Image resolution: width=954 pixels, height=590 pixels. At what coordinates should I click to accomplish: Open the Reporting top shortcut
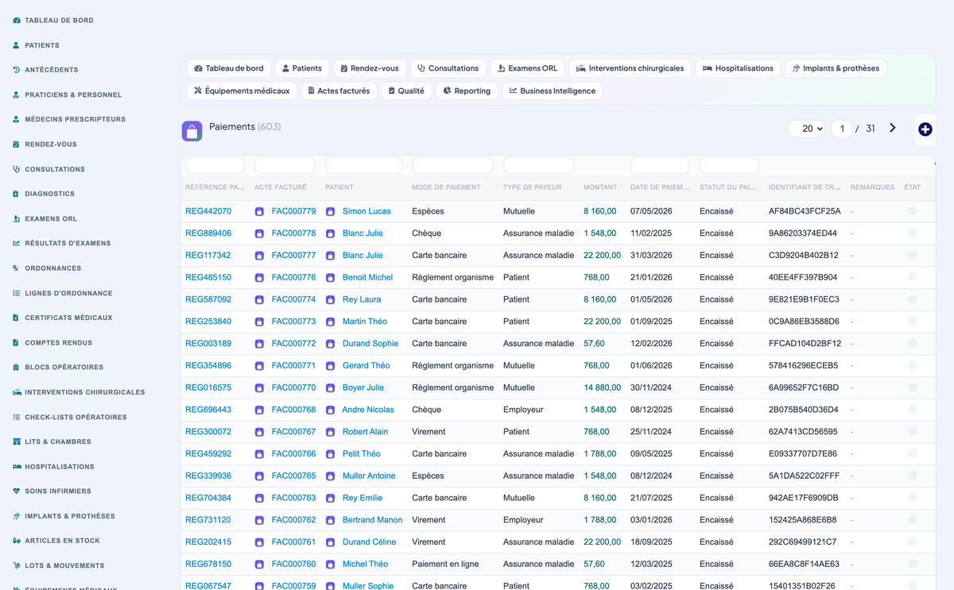467,91
